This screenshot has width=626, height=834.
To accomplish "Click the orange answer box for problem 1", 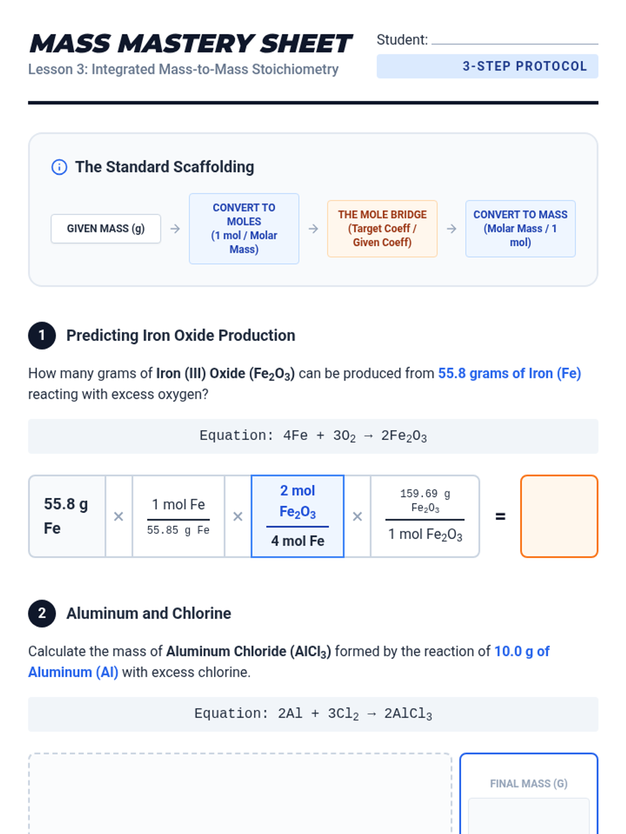I will point(559,517).
